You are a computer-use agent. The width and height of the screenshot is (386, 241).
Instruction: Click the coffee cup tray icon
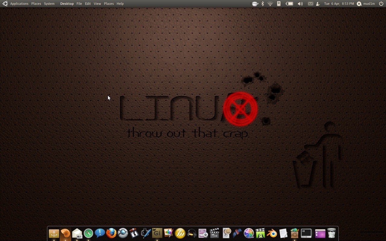click(255, 4)
